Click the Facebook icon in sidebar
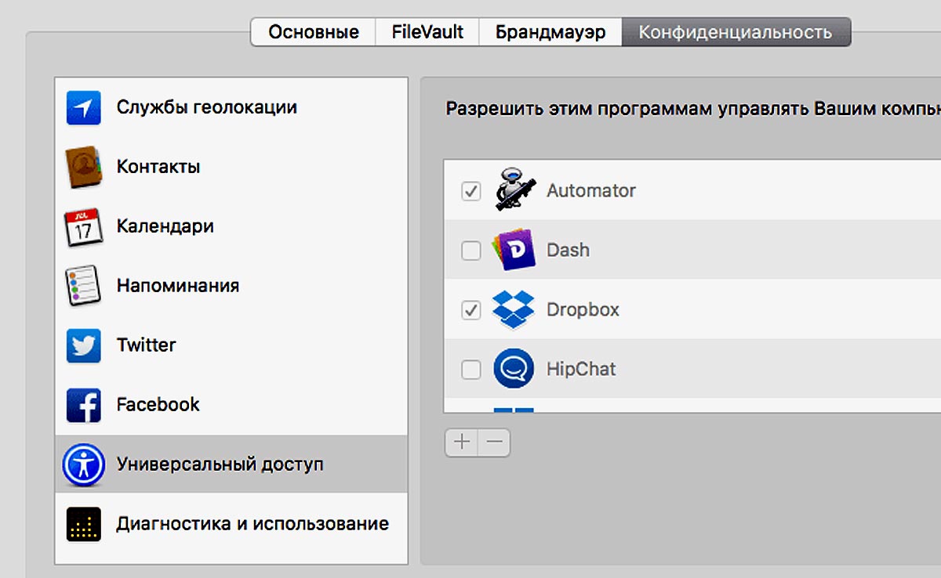 (83, 405)
